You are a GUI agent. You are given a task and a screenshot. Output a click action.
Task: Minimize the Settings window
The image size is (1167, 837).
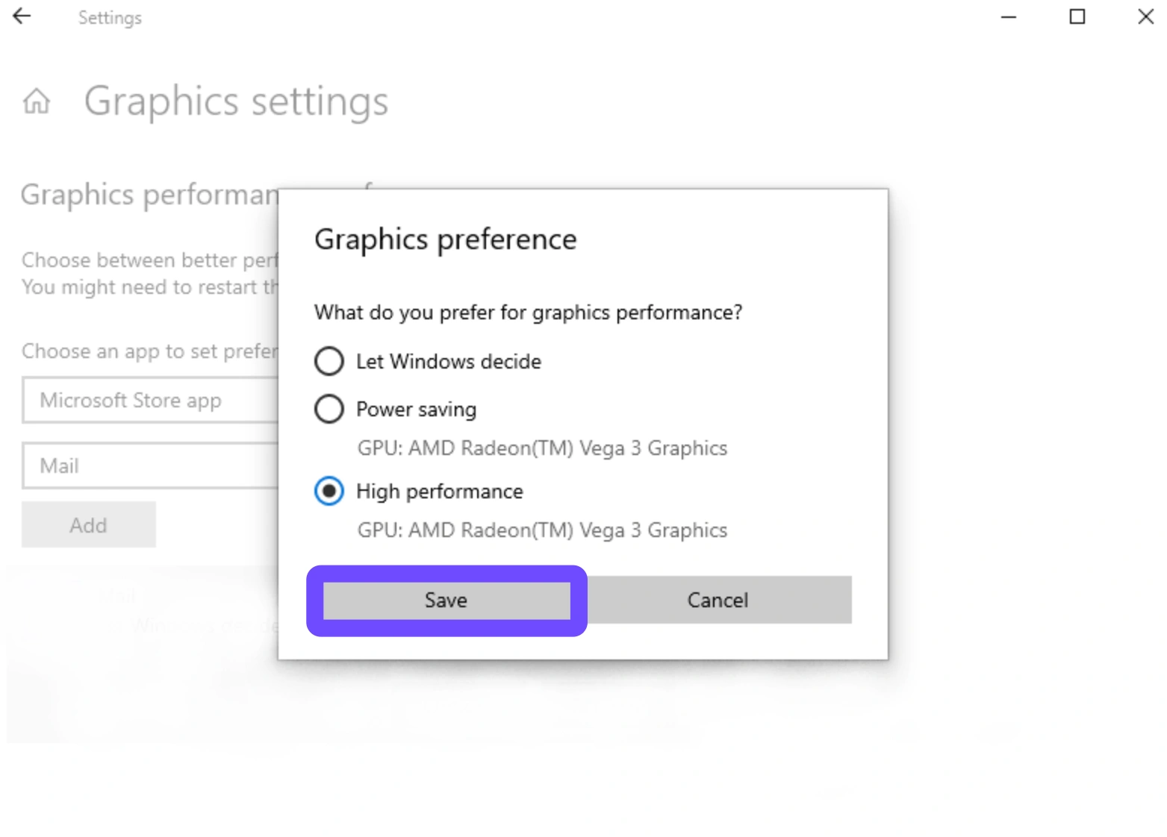(1008, 16)
